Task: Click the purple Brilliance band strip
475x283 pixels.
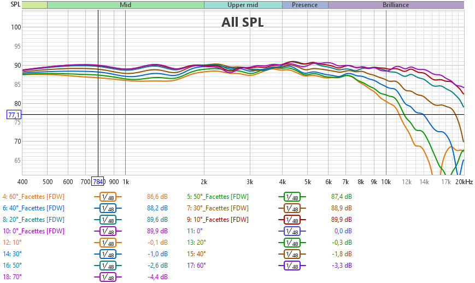Action: pos(395,5)
